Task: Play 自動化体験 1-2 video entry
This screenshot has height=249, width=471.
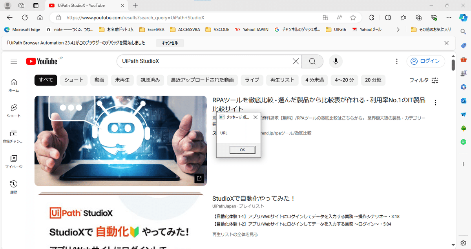Action: pos(302,224)
